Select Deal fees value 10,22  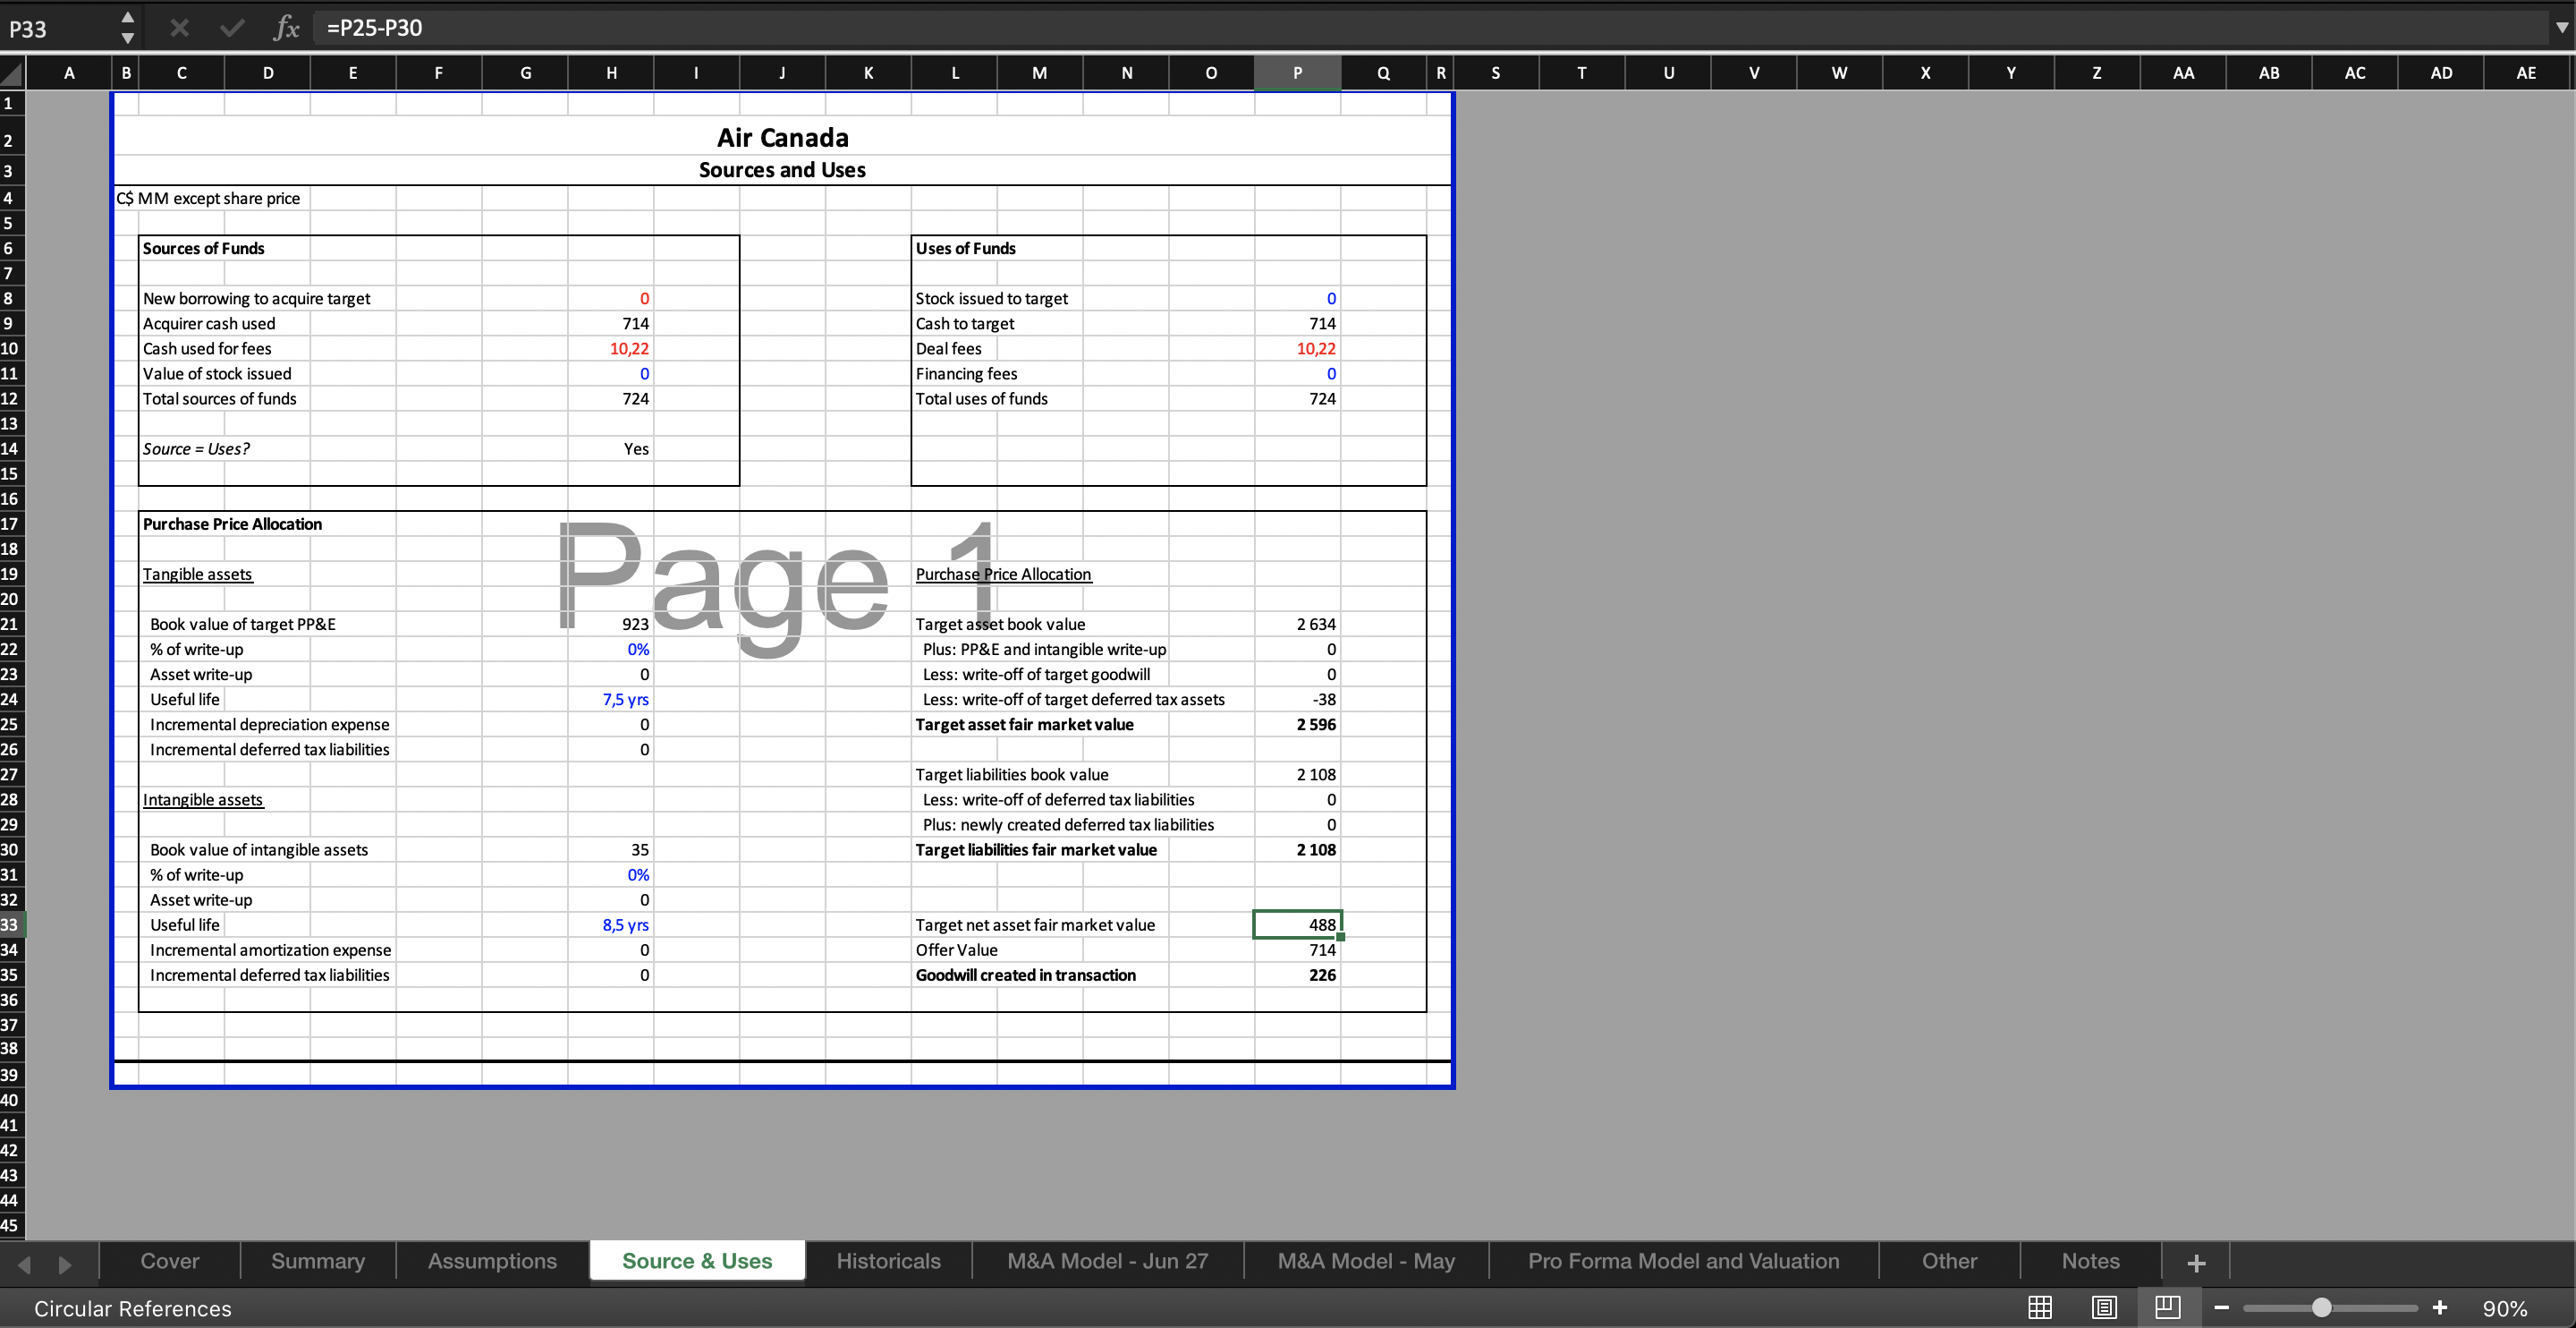pyautogui.click(x=1297, y=348)
